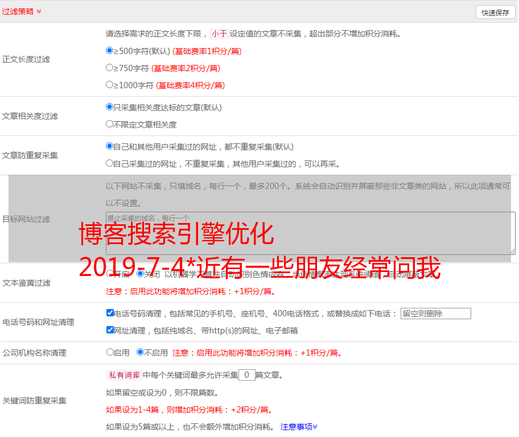The width and height of the screenshot is (519, 437).
Task: Select 关闭 for 文本鉴黄过滤
Action: coord(141,274)
